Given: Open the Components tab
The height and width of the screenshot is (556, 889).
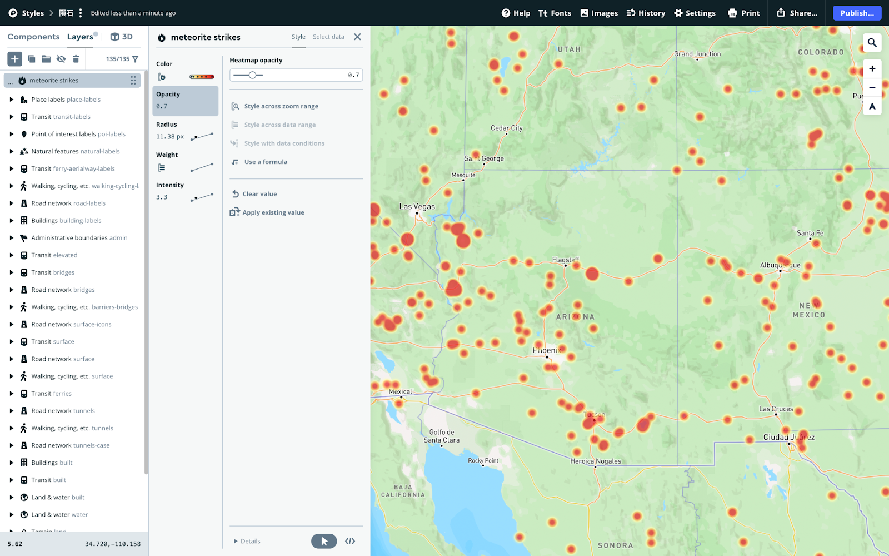Looking at the screenshot, I should tap(33, 37).
